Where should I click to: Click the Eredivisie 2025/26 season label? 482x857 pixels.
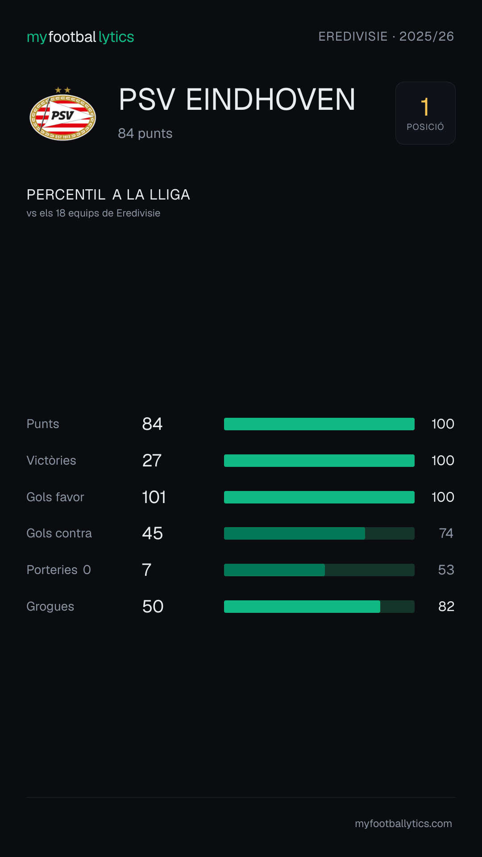(386, 36)
